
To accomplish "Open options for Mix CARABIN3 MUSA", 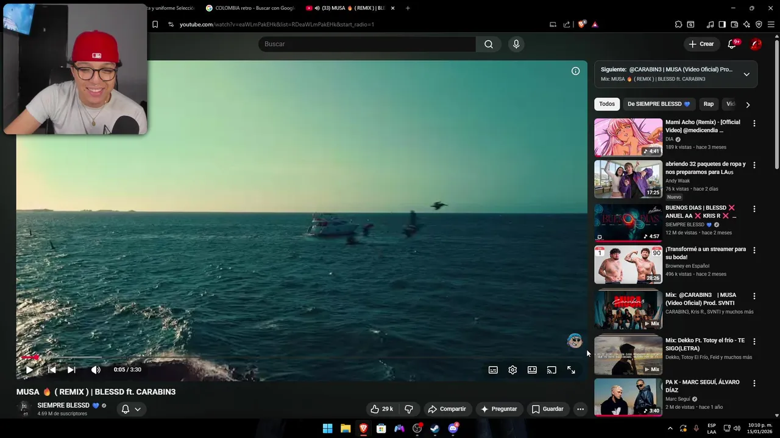I will (x=754, y=296).
